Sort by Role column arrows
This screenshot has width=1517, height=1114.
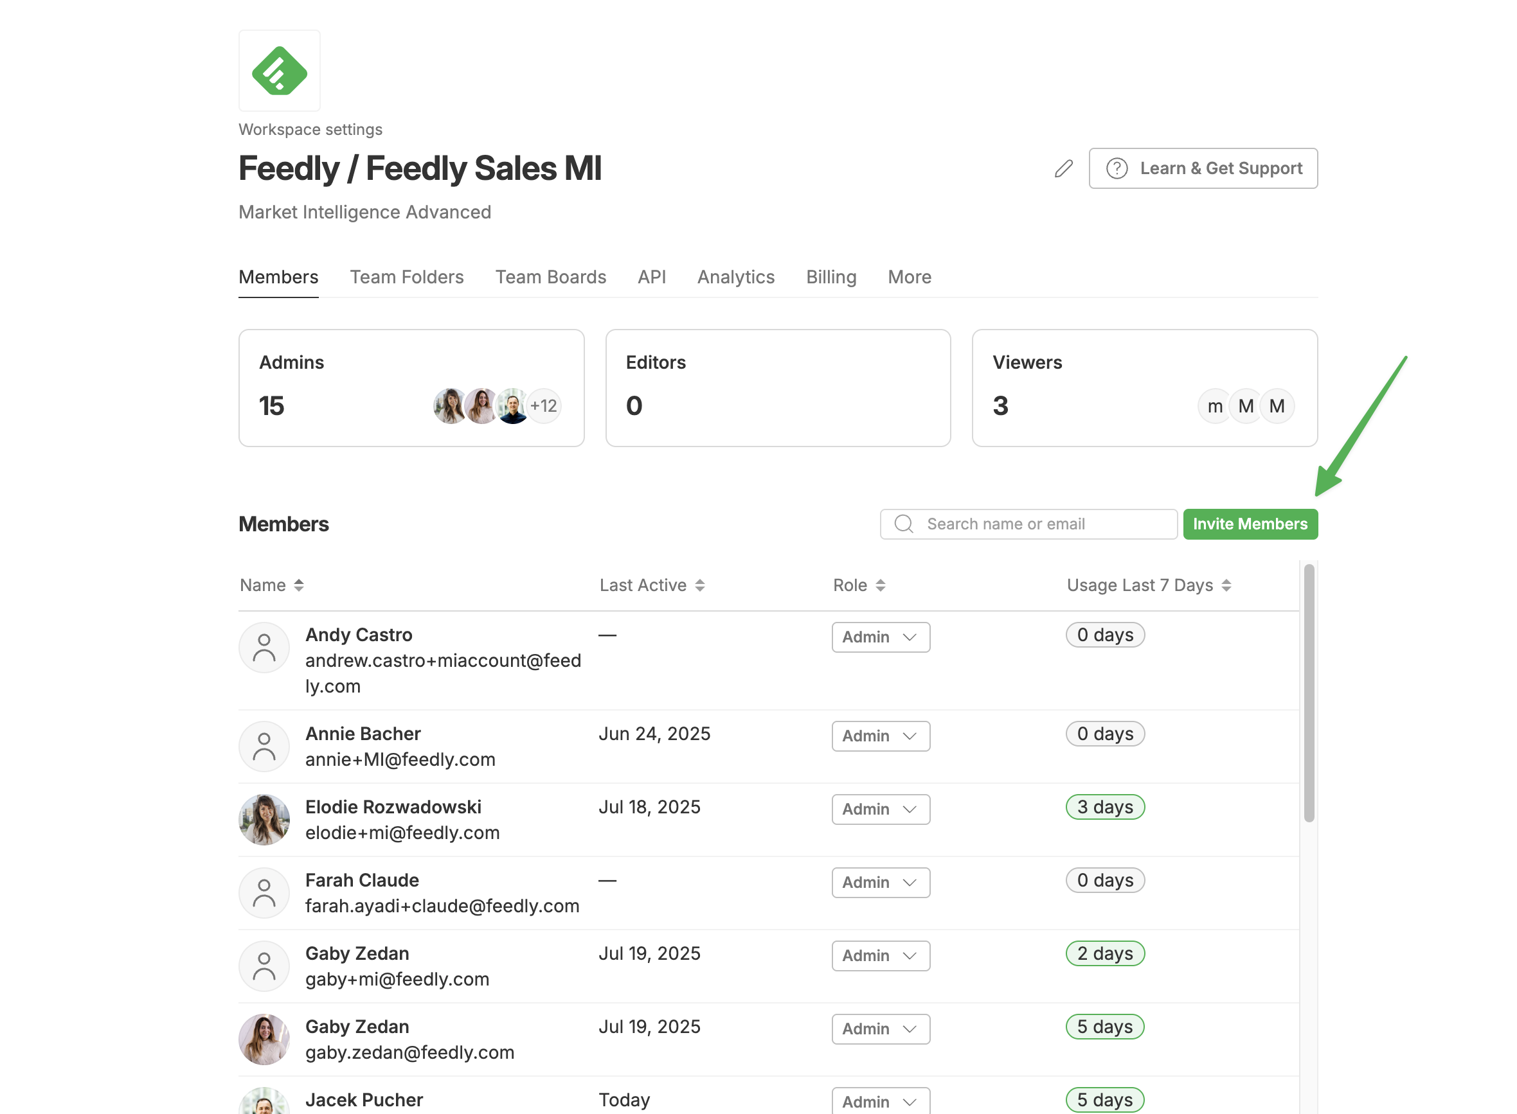[x=880, y=585]
